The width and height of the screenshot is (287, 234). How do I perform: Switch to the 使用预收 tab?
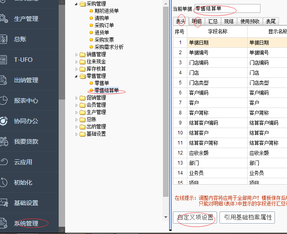250,21
